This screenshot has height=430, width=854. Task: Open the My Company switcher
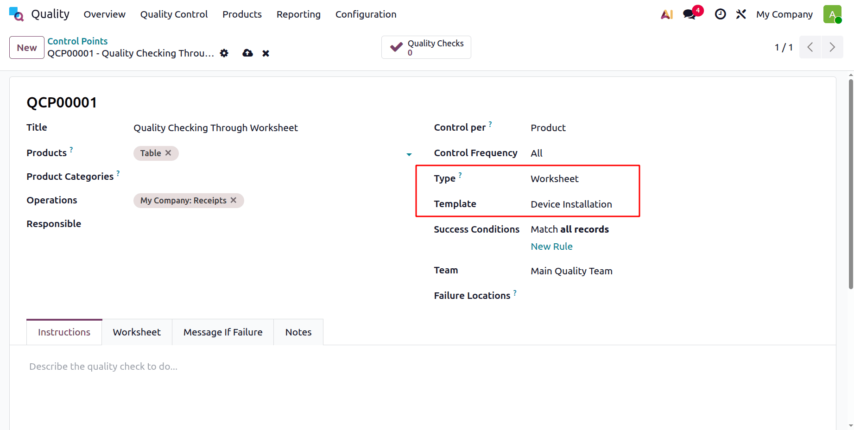pos(784,14)
